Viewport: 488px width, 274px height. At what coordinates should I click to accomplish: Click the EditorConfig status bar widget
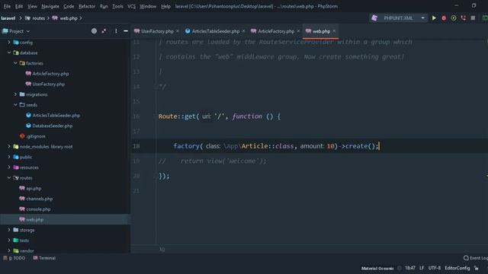pos(457,268)
